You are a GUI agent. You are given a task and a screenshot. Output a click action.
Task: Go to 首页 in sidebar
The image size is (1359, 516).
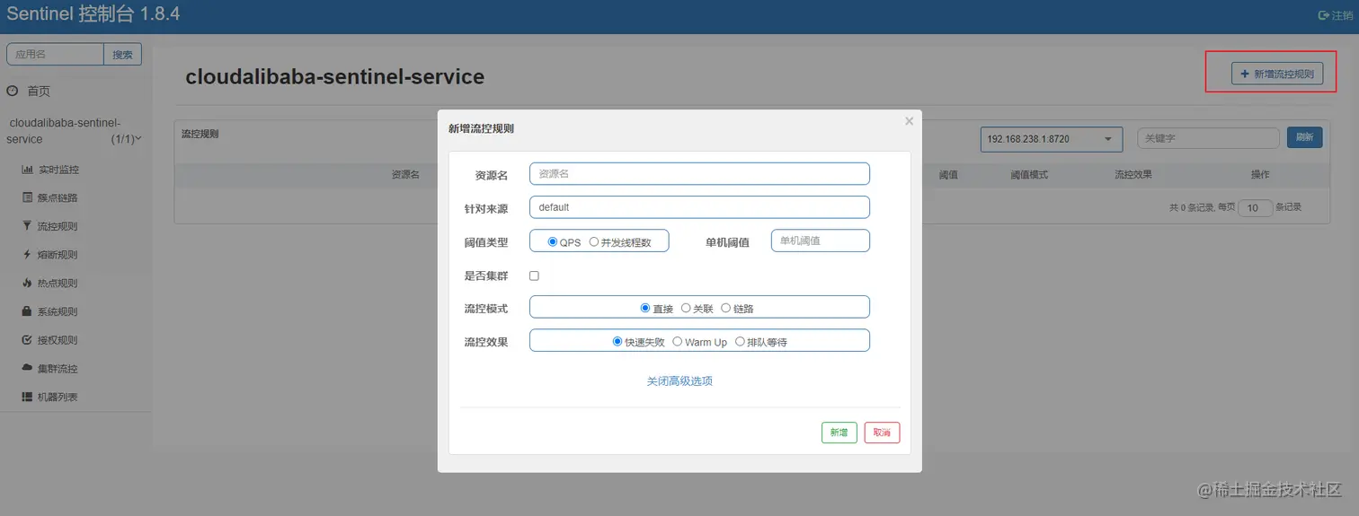39,92
